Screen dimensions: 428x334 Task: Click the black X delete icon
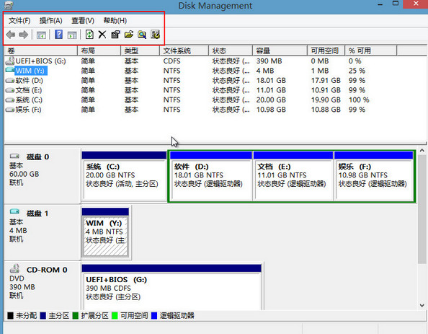coord(102,35)
